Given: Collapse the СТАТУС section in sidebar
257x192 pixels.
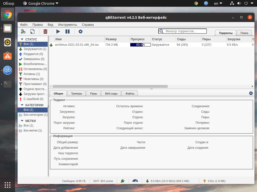Looking at the screenshot, I should 22,39.
